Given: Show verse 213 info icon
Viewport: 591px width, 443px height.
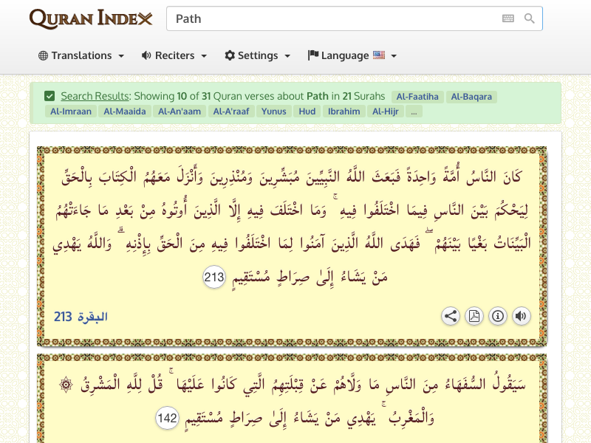Looking at the screenshot, I should pos(497,316).
